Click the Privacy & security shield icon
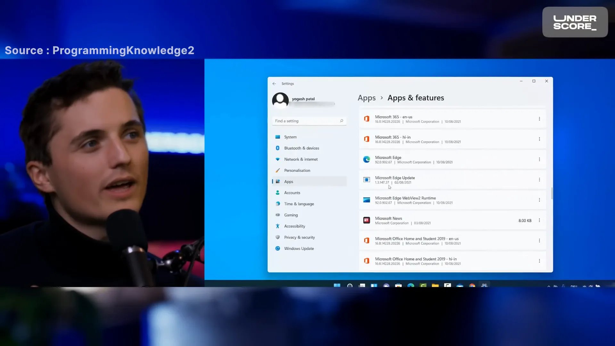615x346 pixels. (x=278, y=237)
